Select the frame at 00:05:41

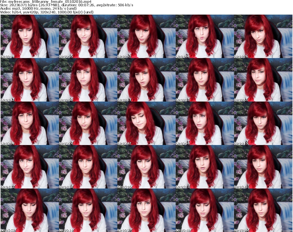tap(263, 167)
